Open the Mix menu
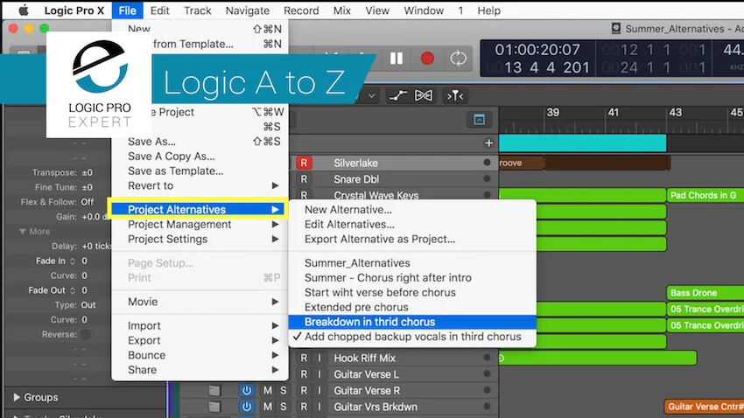 [341, 10]
